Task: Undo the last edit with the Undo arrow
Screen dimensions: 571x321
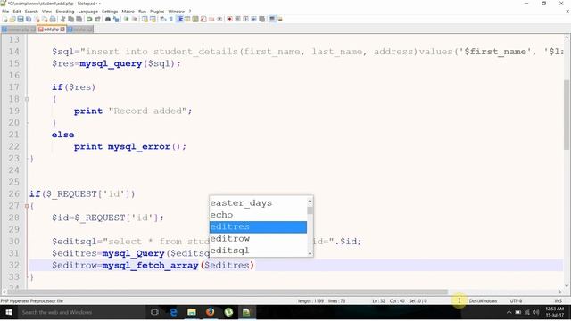Action: (x=89, y=19)
